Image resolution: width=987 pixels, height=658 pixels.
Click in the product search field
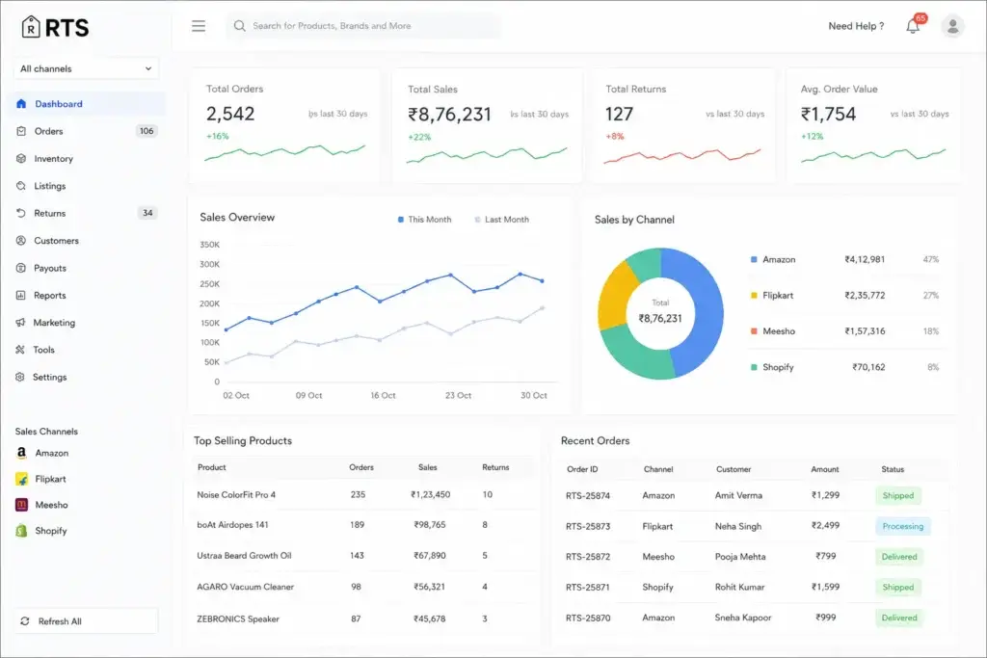pos(363,26)
